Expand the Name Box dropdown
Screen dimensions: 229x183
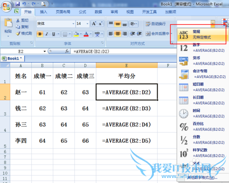point(44,51)
